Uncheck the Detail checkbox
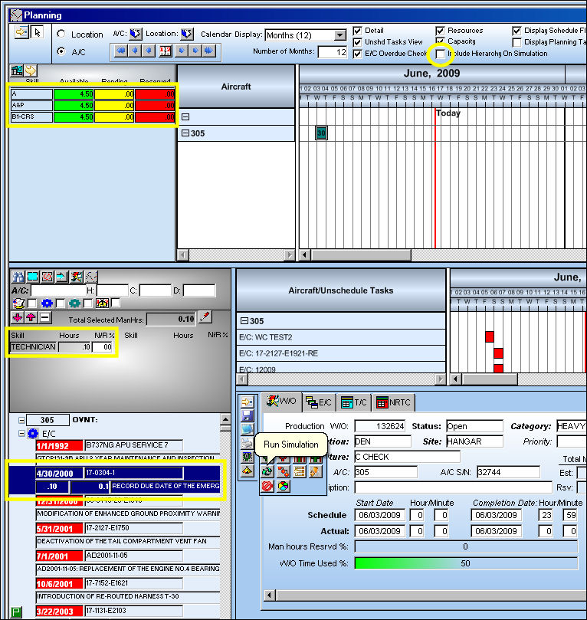The image size is (587, 620). 357,31
